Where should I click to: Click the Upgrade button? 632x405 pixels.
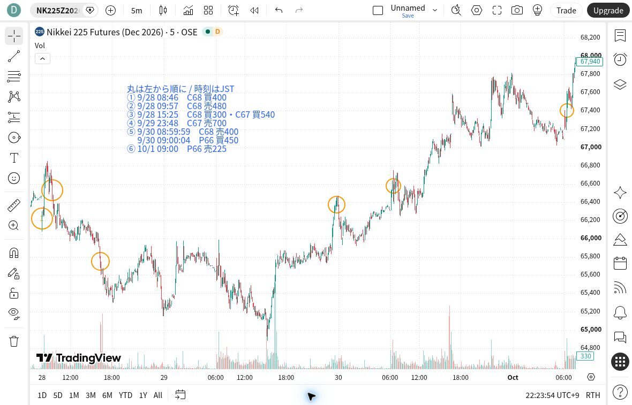(608, 11)
